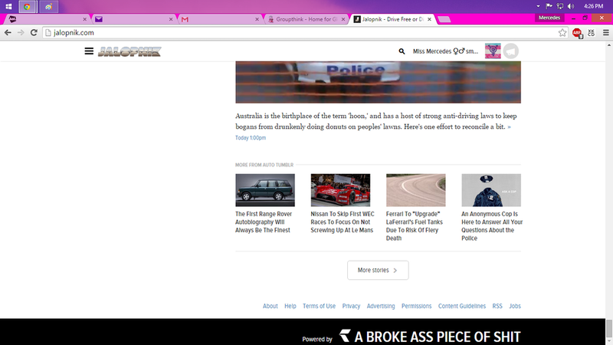Click the browser forward arrow
Screen dimensions: 613x345
(x=21, y=32)
